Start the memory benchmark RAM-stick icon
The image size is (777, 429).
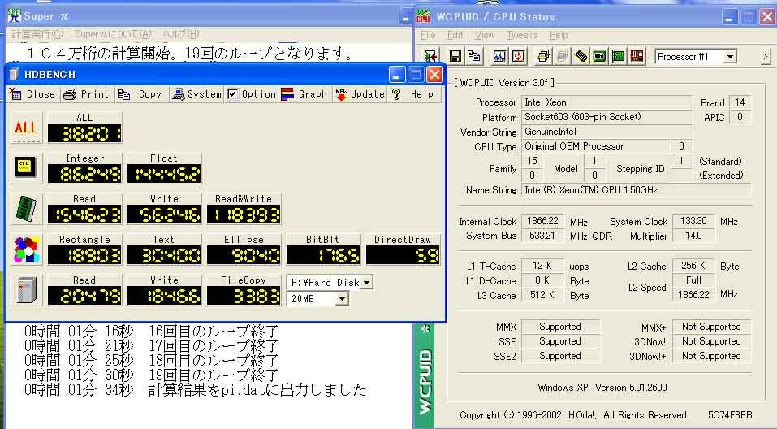tap(26, 208)
